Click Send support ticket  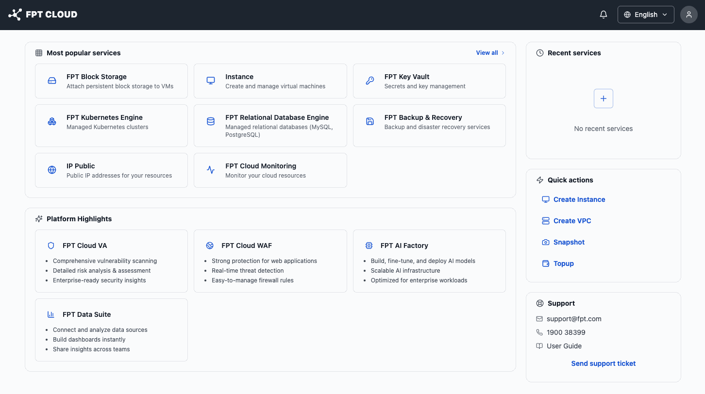pos(604,363)
